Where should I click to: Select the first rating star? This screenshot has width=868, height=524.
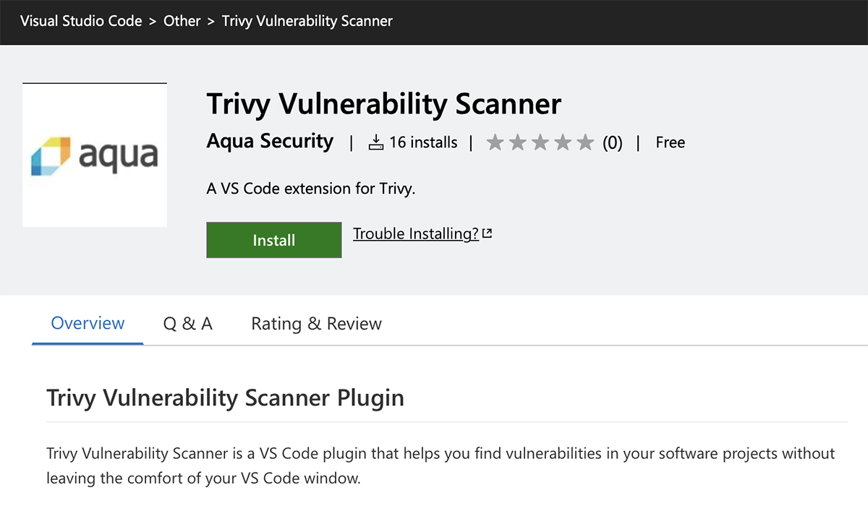(x=495, y=142)
